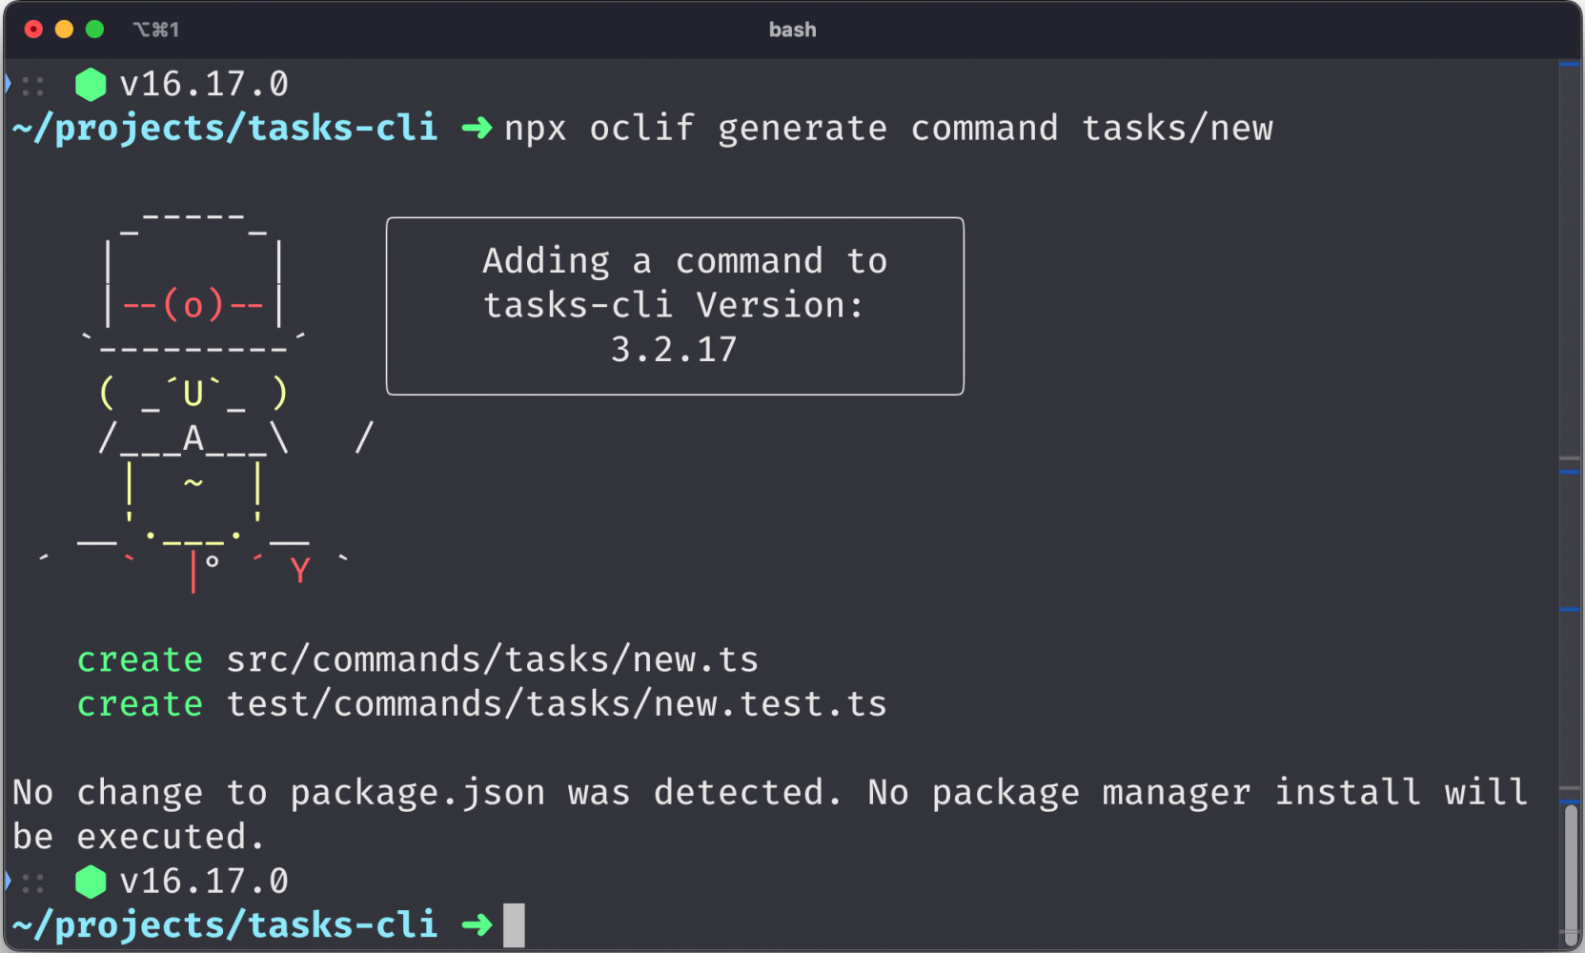Click the 'npx oclif generate command' text

coord(782,129)
